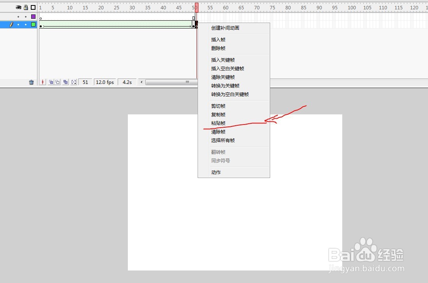Open modify onion markers button
Screen dimensions: 428x283
point(74,82)
